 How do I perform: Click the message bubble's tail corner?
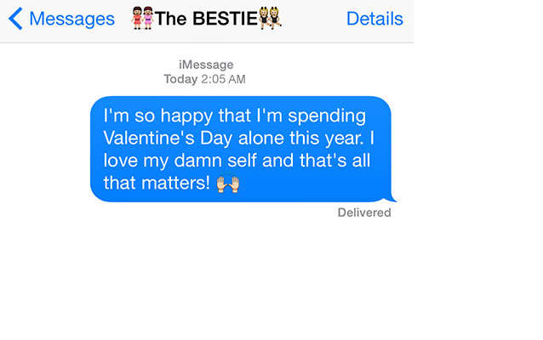[392, 198]
